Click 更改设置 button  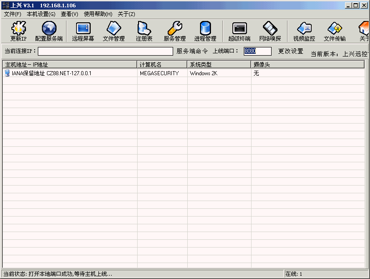click(291, 52)
